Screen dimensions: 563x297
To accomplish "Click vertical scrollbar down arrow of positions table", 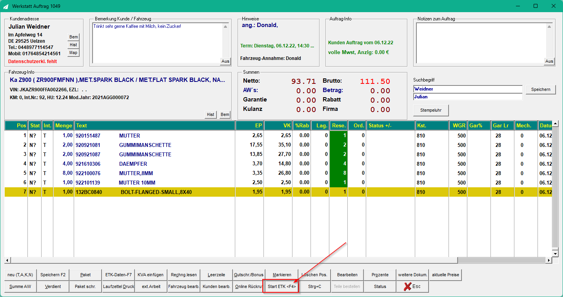I will click(x=555, y=254).
